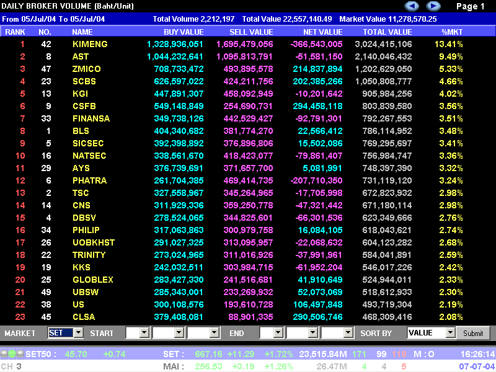Click the Page 1 label

point(471,6)
